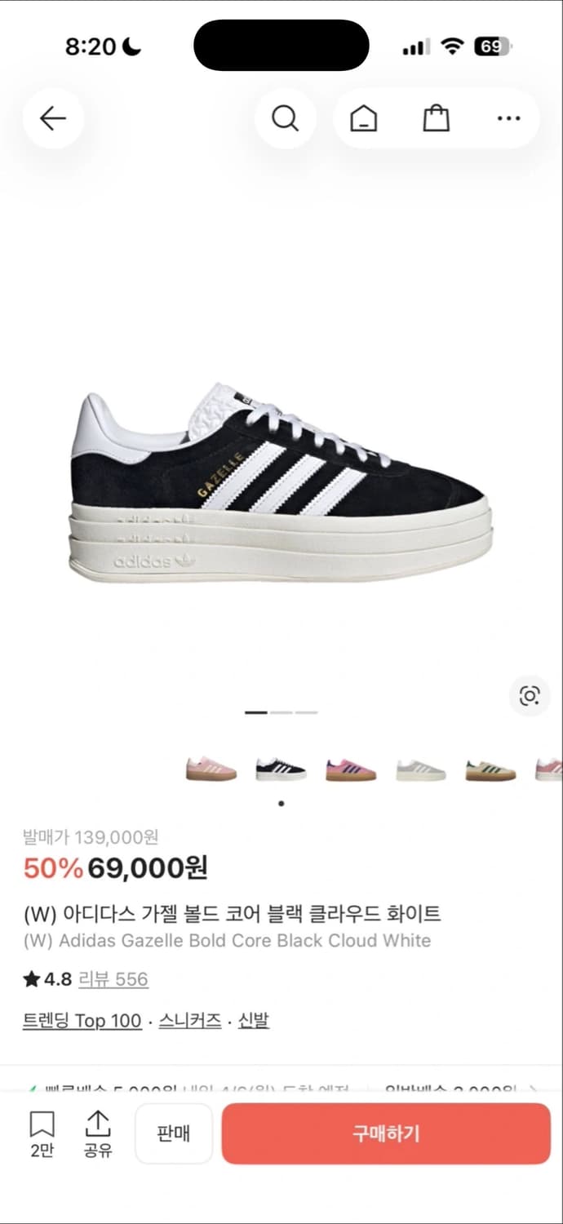
Task: Select the pink purple-stripe colorway thumbnail
Action: (x=351, y=769)
